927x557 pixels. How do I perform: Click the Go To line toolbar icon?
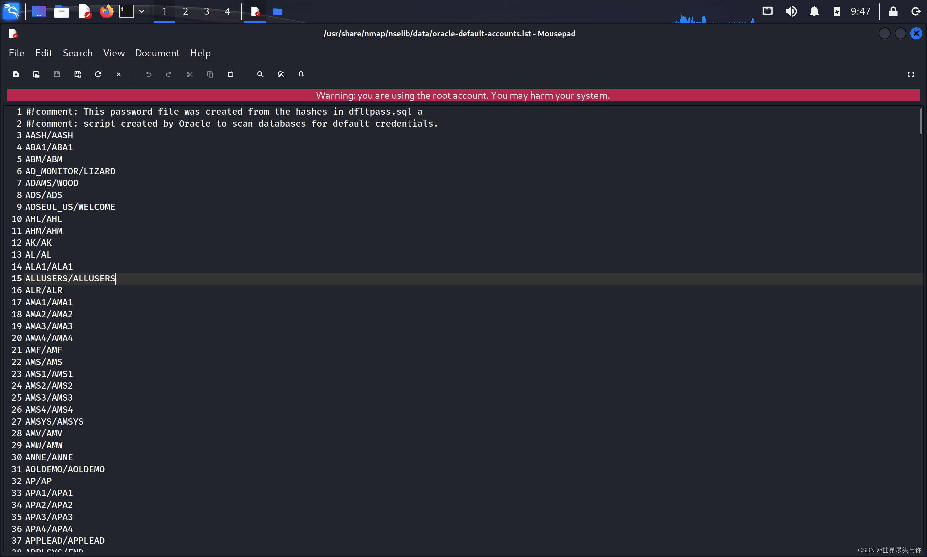(301, 74)
